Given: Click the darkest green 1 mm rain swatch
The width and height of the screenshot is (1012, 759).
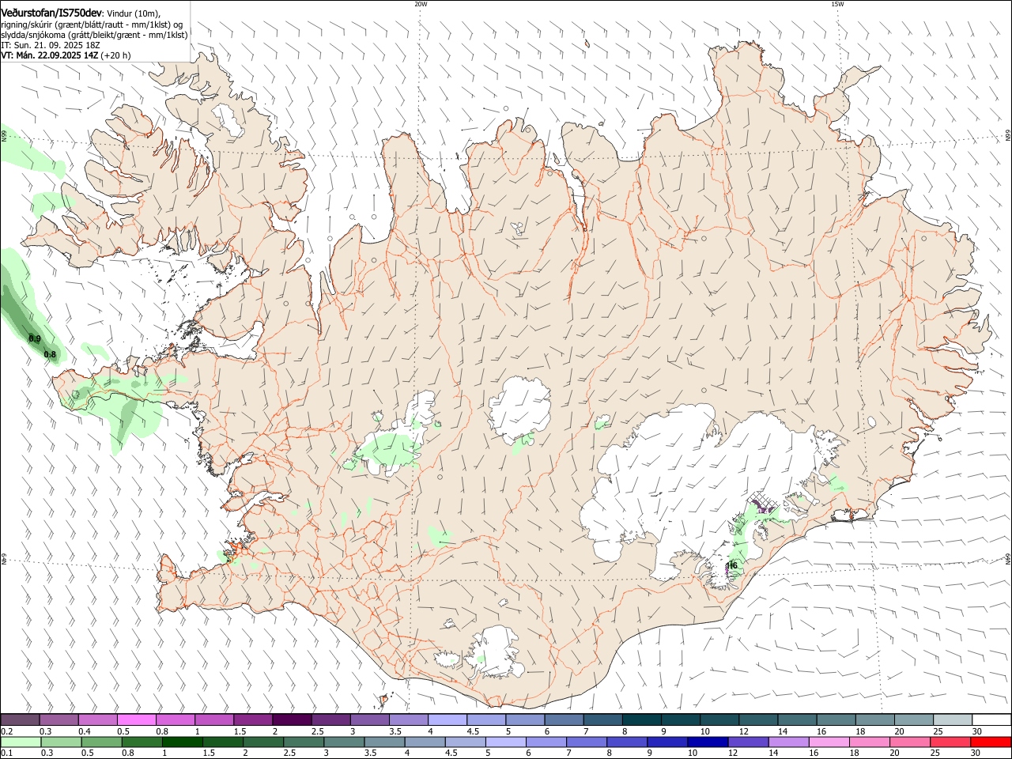Looking at the screenshot, I should (183, 742).
